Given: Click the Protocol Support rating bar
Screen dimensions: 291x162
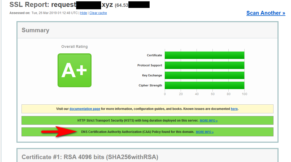Looking at the screenshot, I should pos(204,65).
